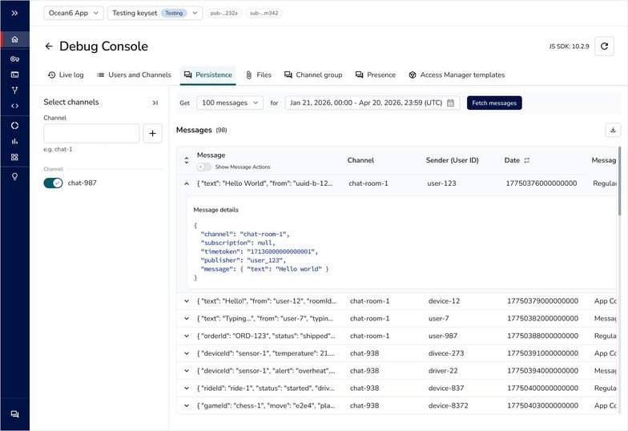This screenshot has height=431, width=628.
Task: Click sender device-837 cell
Action: click(446, 388)
